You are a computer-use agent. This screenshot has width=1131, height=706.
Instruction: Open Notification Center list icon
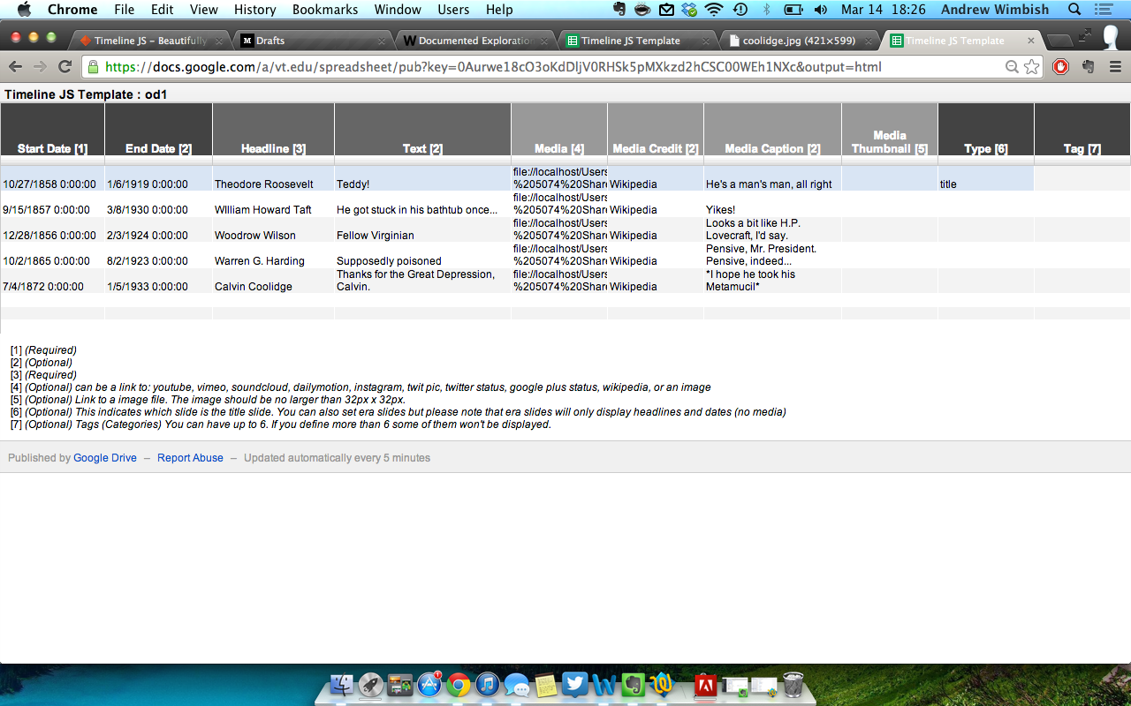1102,10
